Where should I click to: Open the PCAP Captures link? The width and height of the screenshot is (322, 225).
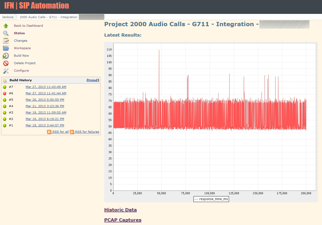coord(123,220)
